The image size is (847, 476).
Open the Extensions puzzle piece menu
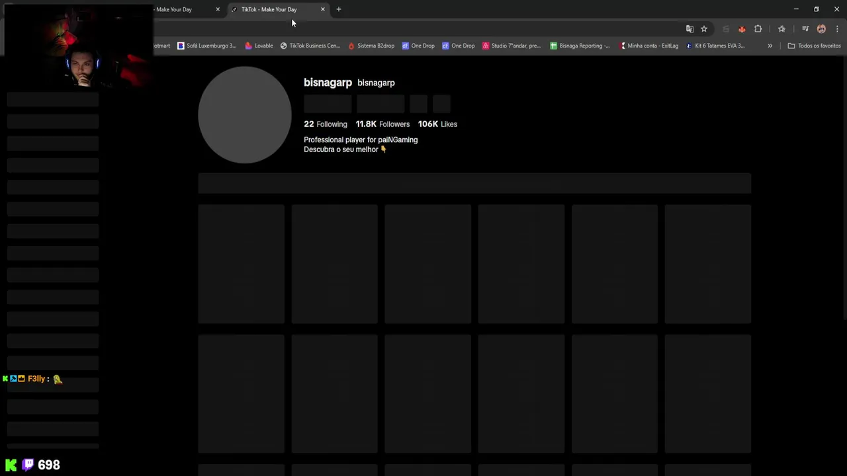758,28
